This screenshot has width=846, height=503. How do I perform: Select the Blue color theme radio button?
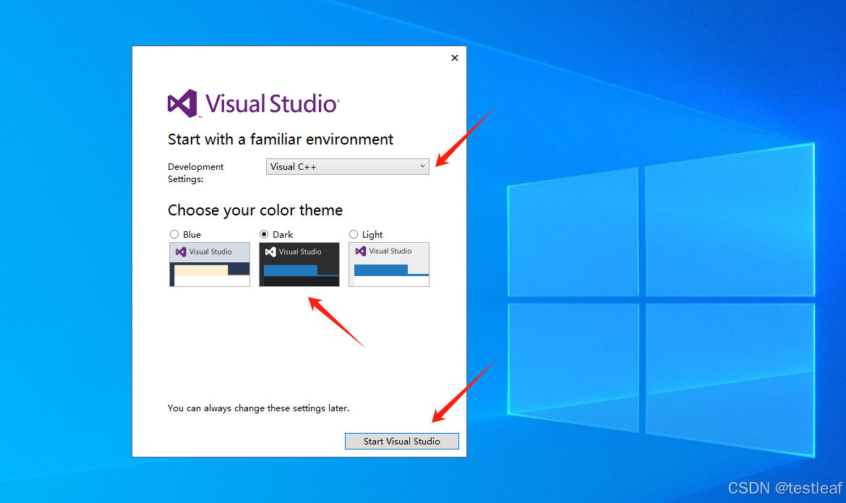tap(174, 234)
